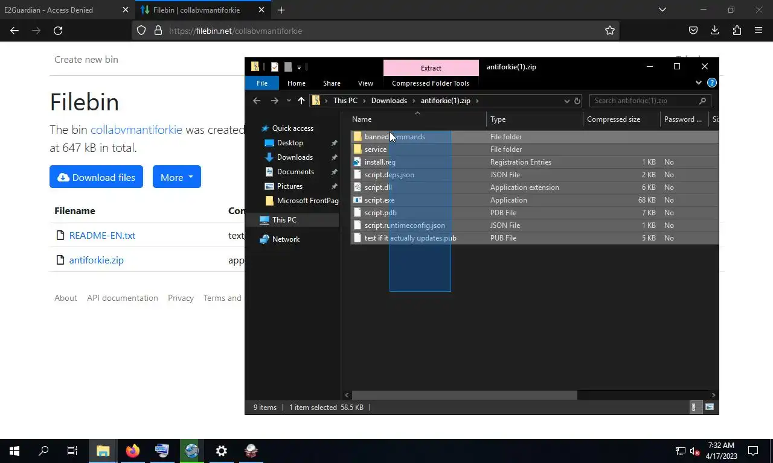The height and width of the screenshot is (463, 773).
Task: Open Privacy footer link
Action: click(181, 298)
